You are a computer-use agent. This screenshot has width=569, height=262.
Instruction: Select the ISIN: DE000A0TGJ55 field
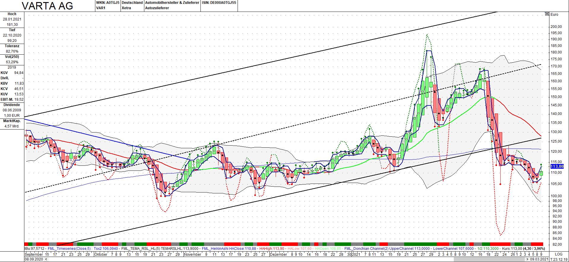219,3
